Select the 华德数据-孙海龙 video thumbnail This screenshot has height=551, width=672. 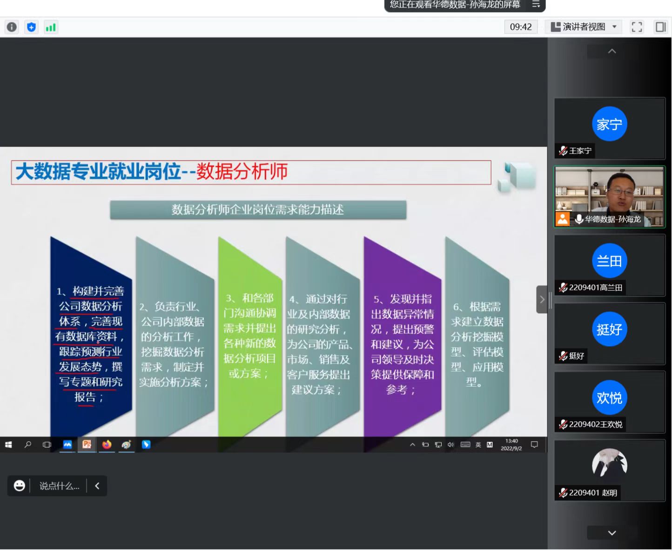click(609, 197)
